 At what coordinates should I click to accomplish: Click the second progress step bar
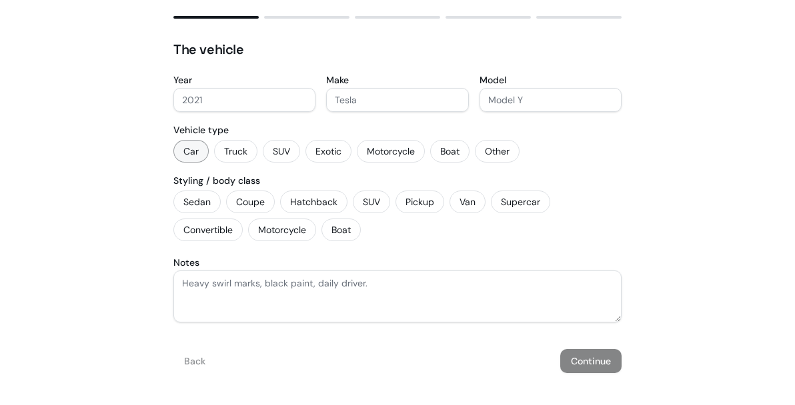point(307,17)
